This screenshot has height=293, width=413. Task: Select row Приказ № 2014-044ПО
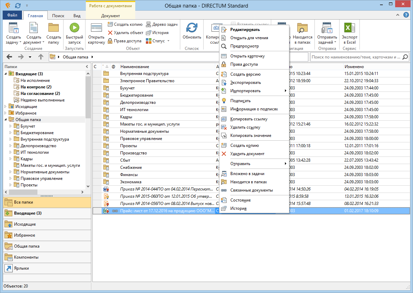pyautogui.click(x=251, y=189)
